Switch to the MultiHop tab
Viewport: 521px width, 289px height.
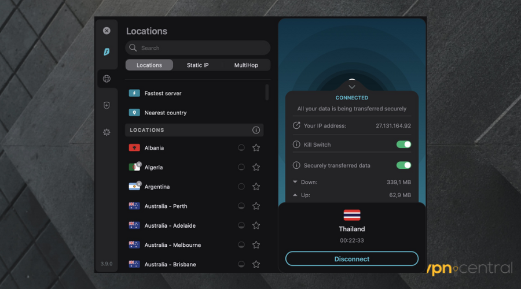point(246,65)
